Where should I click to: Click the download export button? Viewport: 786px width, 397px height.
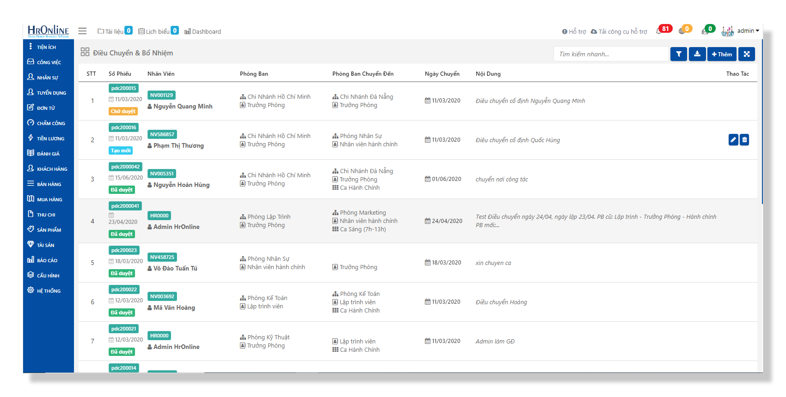(697, 54)
